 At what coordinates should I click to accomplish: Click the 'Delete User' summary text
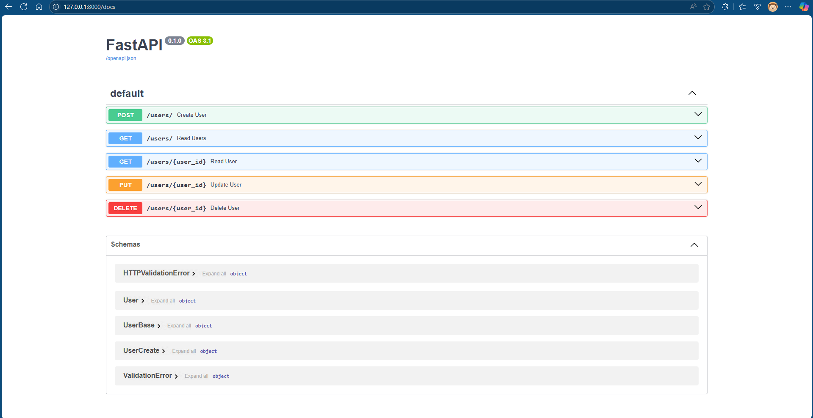(225, 208)
